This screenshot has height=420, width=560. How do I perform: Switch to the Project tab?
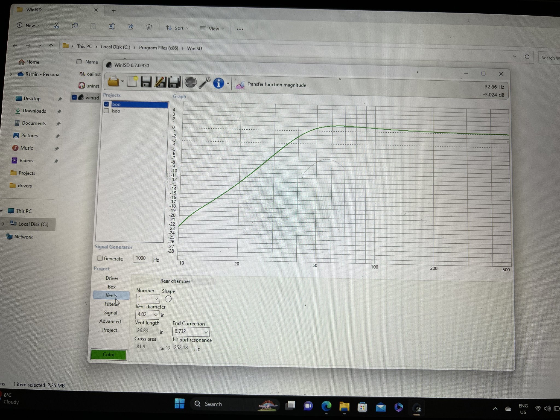click(110, 330)
